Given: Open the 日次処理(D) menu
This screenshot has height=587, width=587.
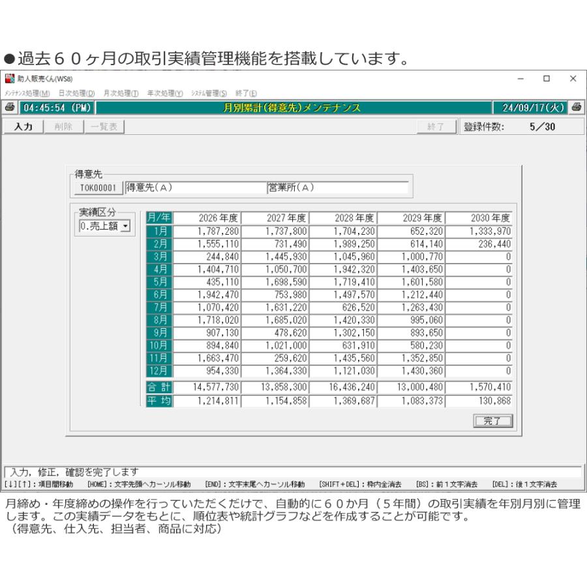Looking at the screenshot, I should 77,93.
